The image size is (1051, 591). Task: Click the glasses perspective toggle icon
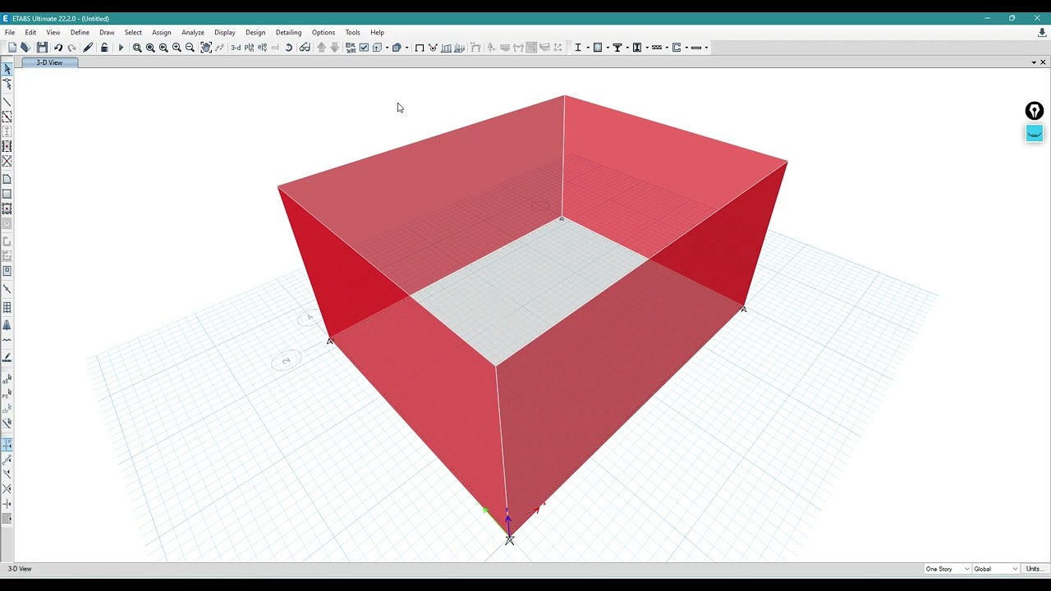coord(305,48)
